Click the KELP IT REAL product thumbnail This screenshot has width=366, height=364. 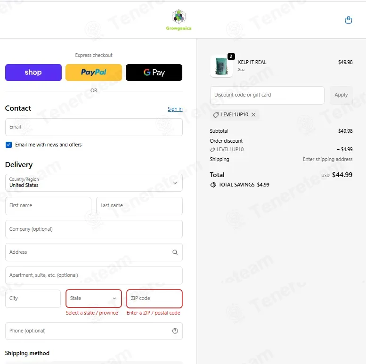221,66
